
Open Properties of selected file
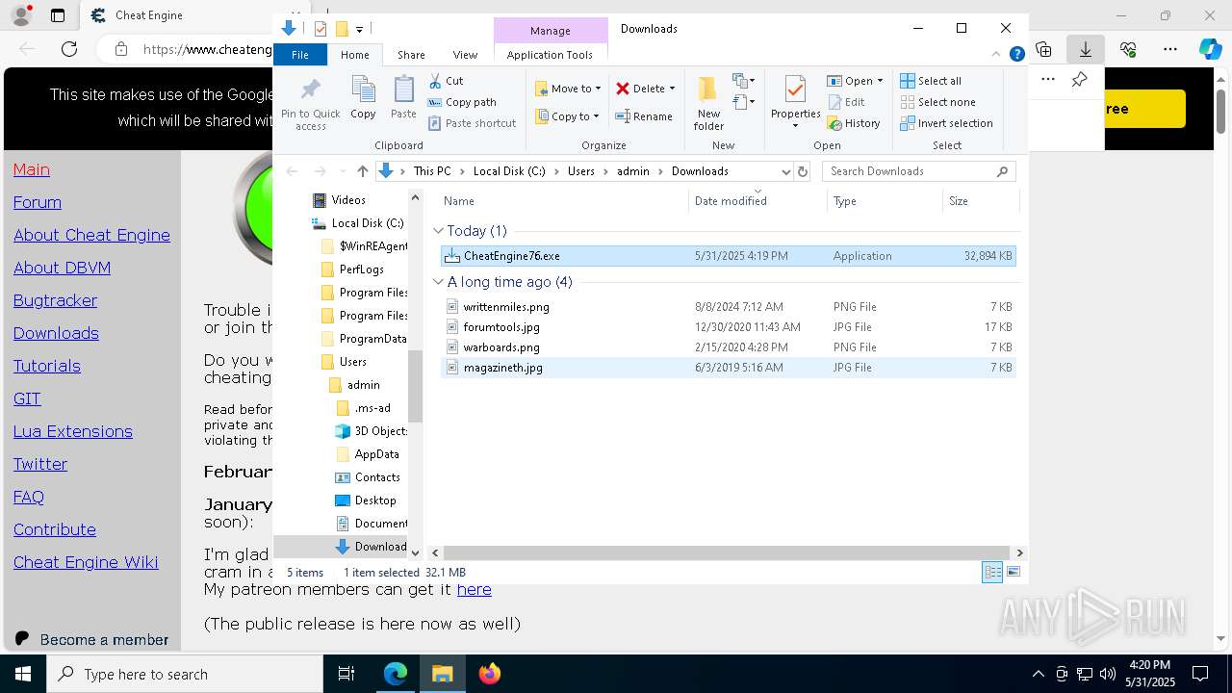pyautogui.click(x=795, y=103)
